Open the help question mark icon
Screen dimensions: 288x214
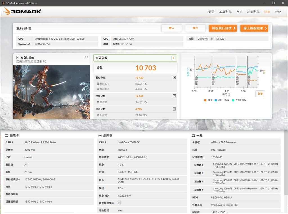(x=173, y=58)
